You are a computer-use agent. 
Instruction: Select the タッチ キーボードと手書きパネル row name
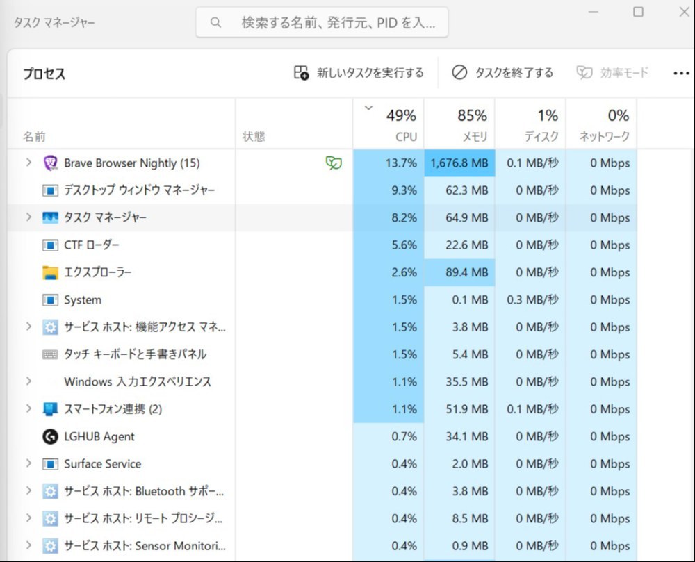pos(136,354)
